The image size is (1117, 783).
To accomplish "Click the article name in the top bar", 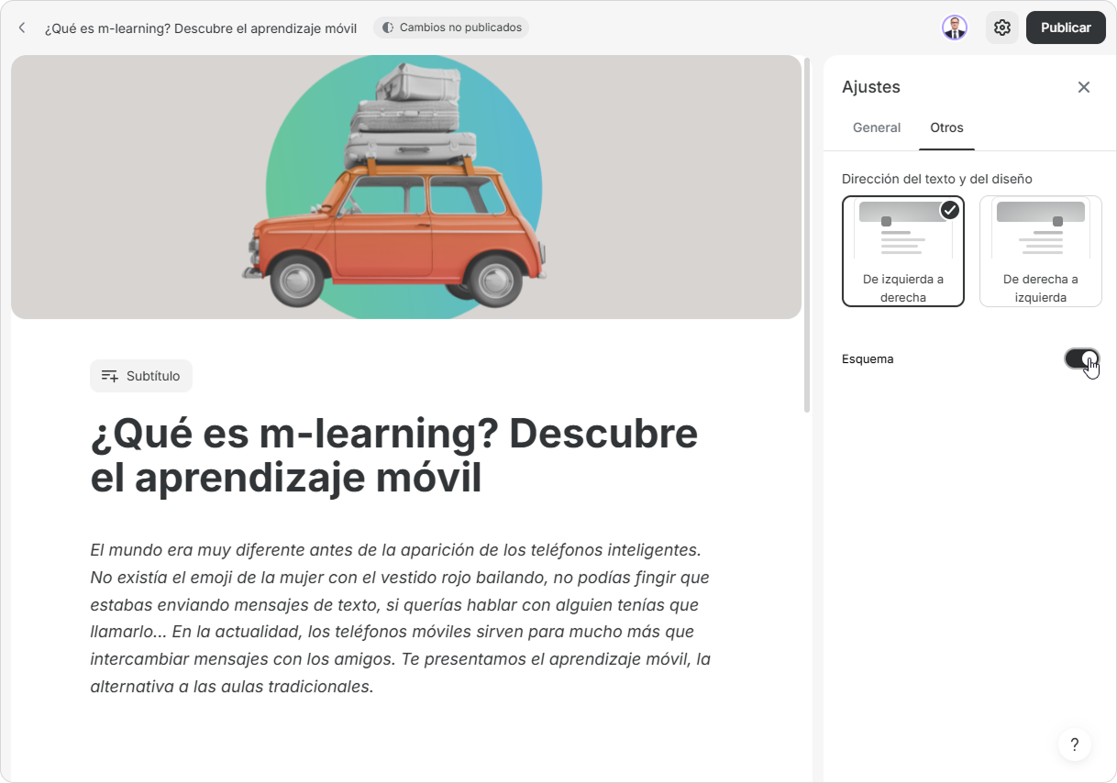I will pyautogui.click(x=201, y=28).
